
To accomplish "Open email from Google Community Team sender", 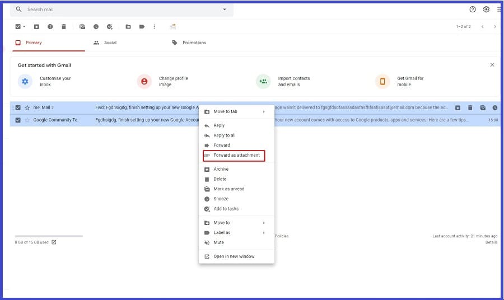I will (55, 120).
